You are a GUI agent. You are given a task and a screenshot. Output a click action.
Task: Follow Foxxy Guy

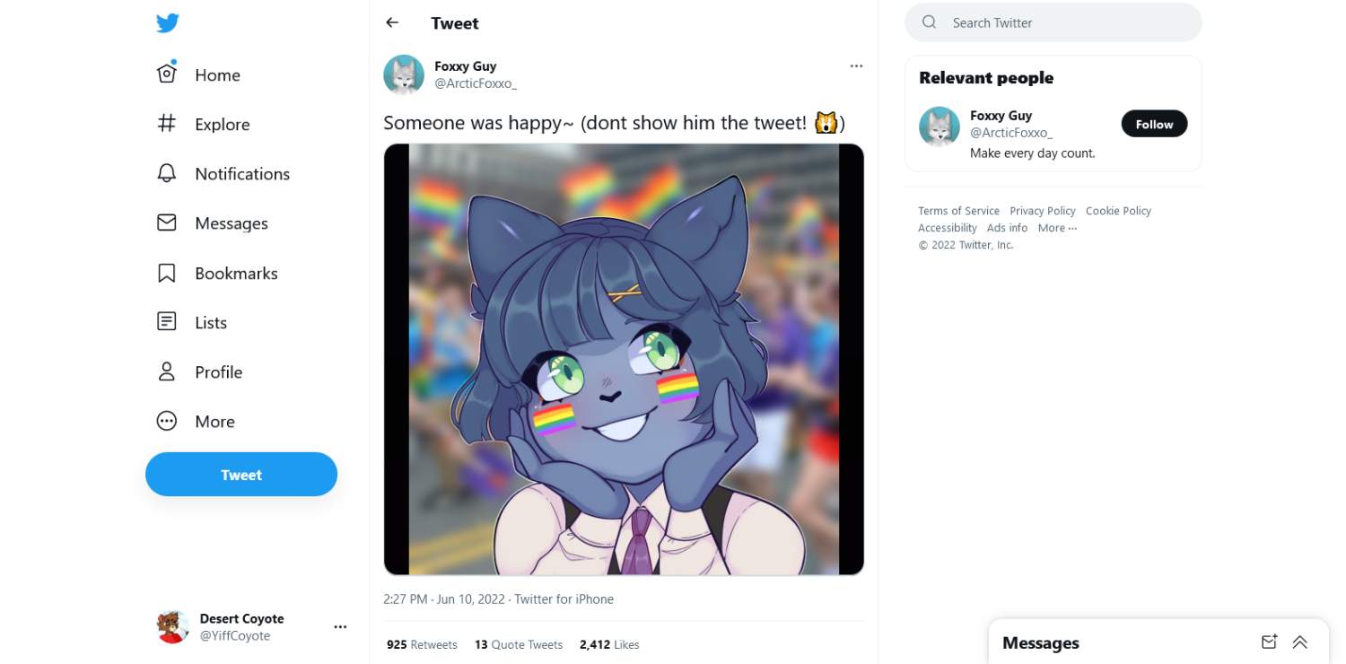[1154, 124]
